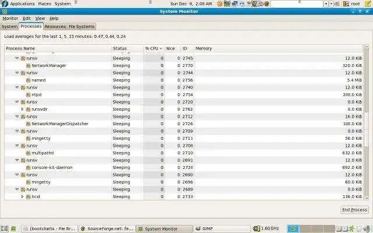The width and height of the screenshot is (373, 233).
Task: Click the clock Sun Dec 9 2:08 AM
Action: click(x=191, y=4)
